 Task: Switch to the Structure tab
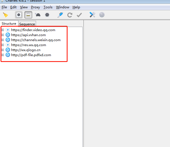coord(9,24)
